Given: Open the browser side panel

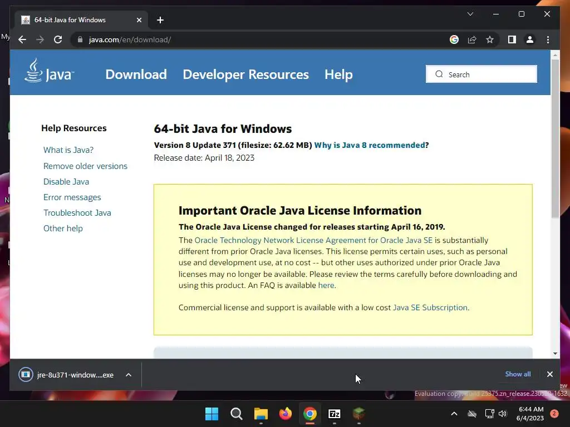Looking at the screenshot, I should pyautogui.click(x=512, y=39).
